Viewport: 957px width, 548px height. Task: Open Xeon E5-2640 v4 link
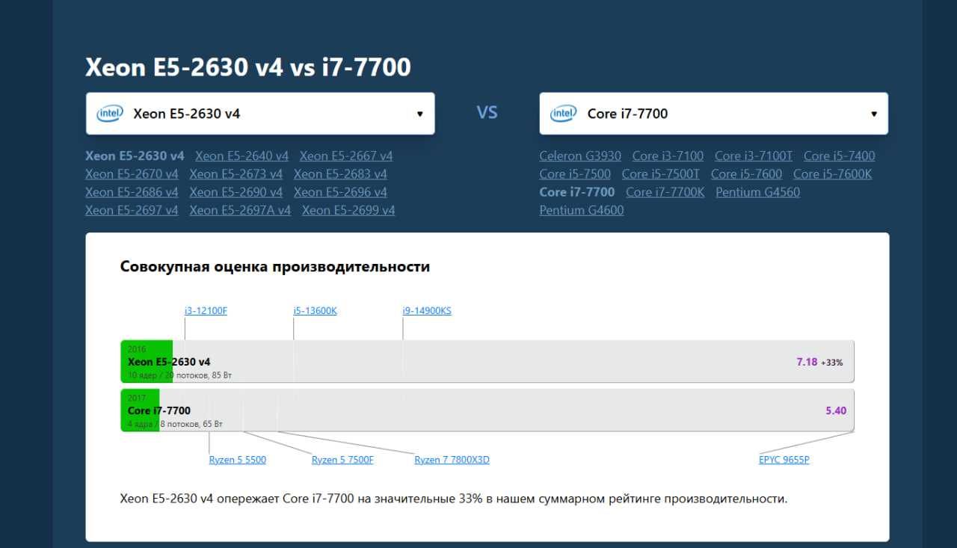[x=241, y=156]
